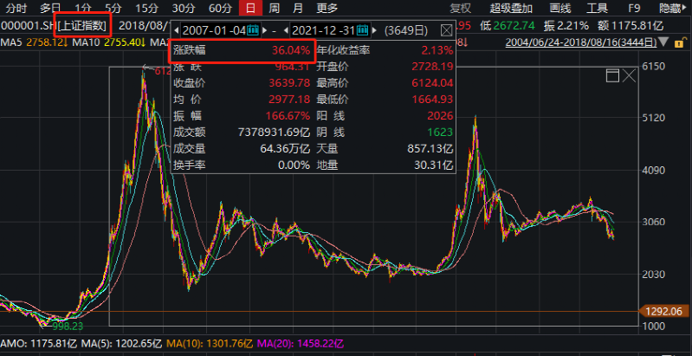Select the 60分 period tab
This screenshot has width=692, height=356.
219,8
